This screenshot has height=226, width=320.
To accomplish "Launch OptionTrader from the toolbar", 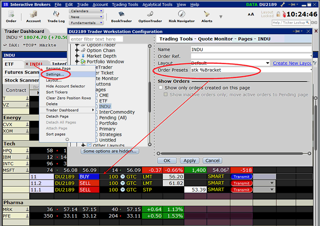I will click(150, 16).
